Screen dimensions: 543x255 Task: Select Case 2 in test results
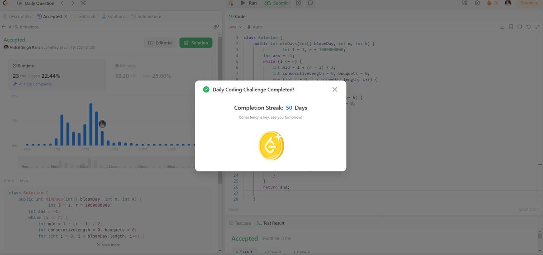272,252
